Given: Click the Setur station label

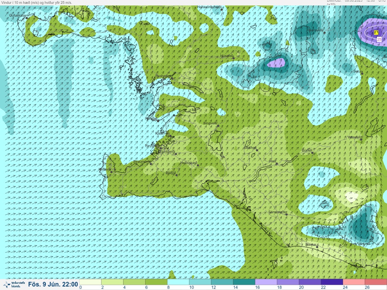Looking at the screenshot, I should pyautogui.click(x=357, y=71).
